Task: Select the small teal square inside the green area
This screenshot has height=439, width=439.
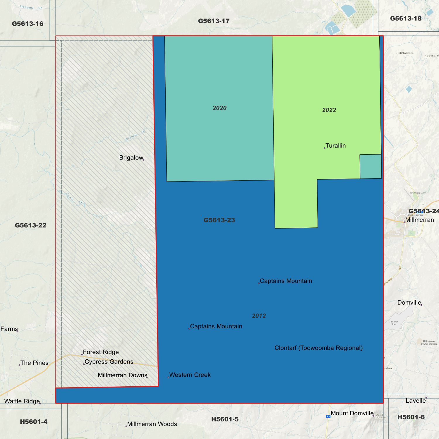Action: [x=371, y=166]
